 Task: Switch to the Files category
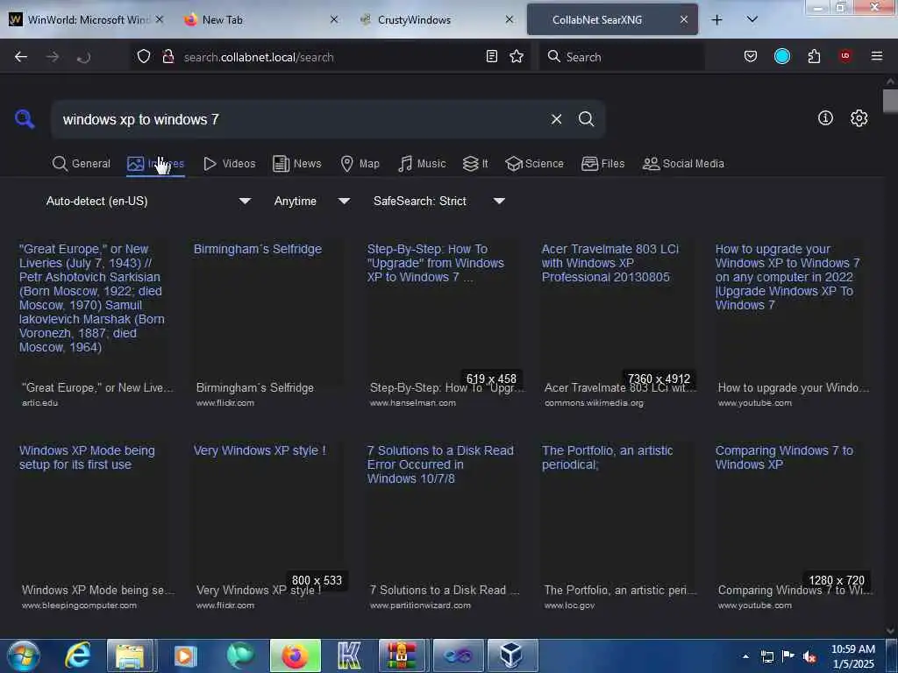(x=603, y=164)
